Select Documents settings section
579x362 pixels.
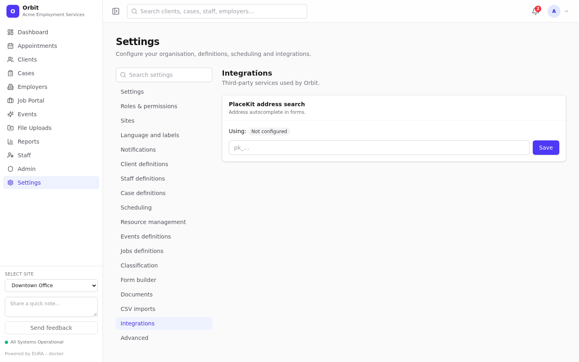pos(164,294)
